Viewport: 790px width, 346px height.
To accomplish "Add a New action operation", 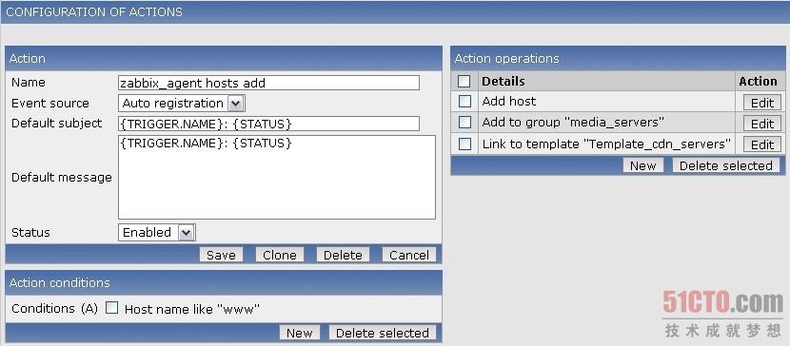I will [x=642, y=165].
